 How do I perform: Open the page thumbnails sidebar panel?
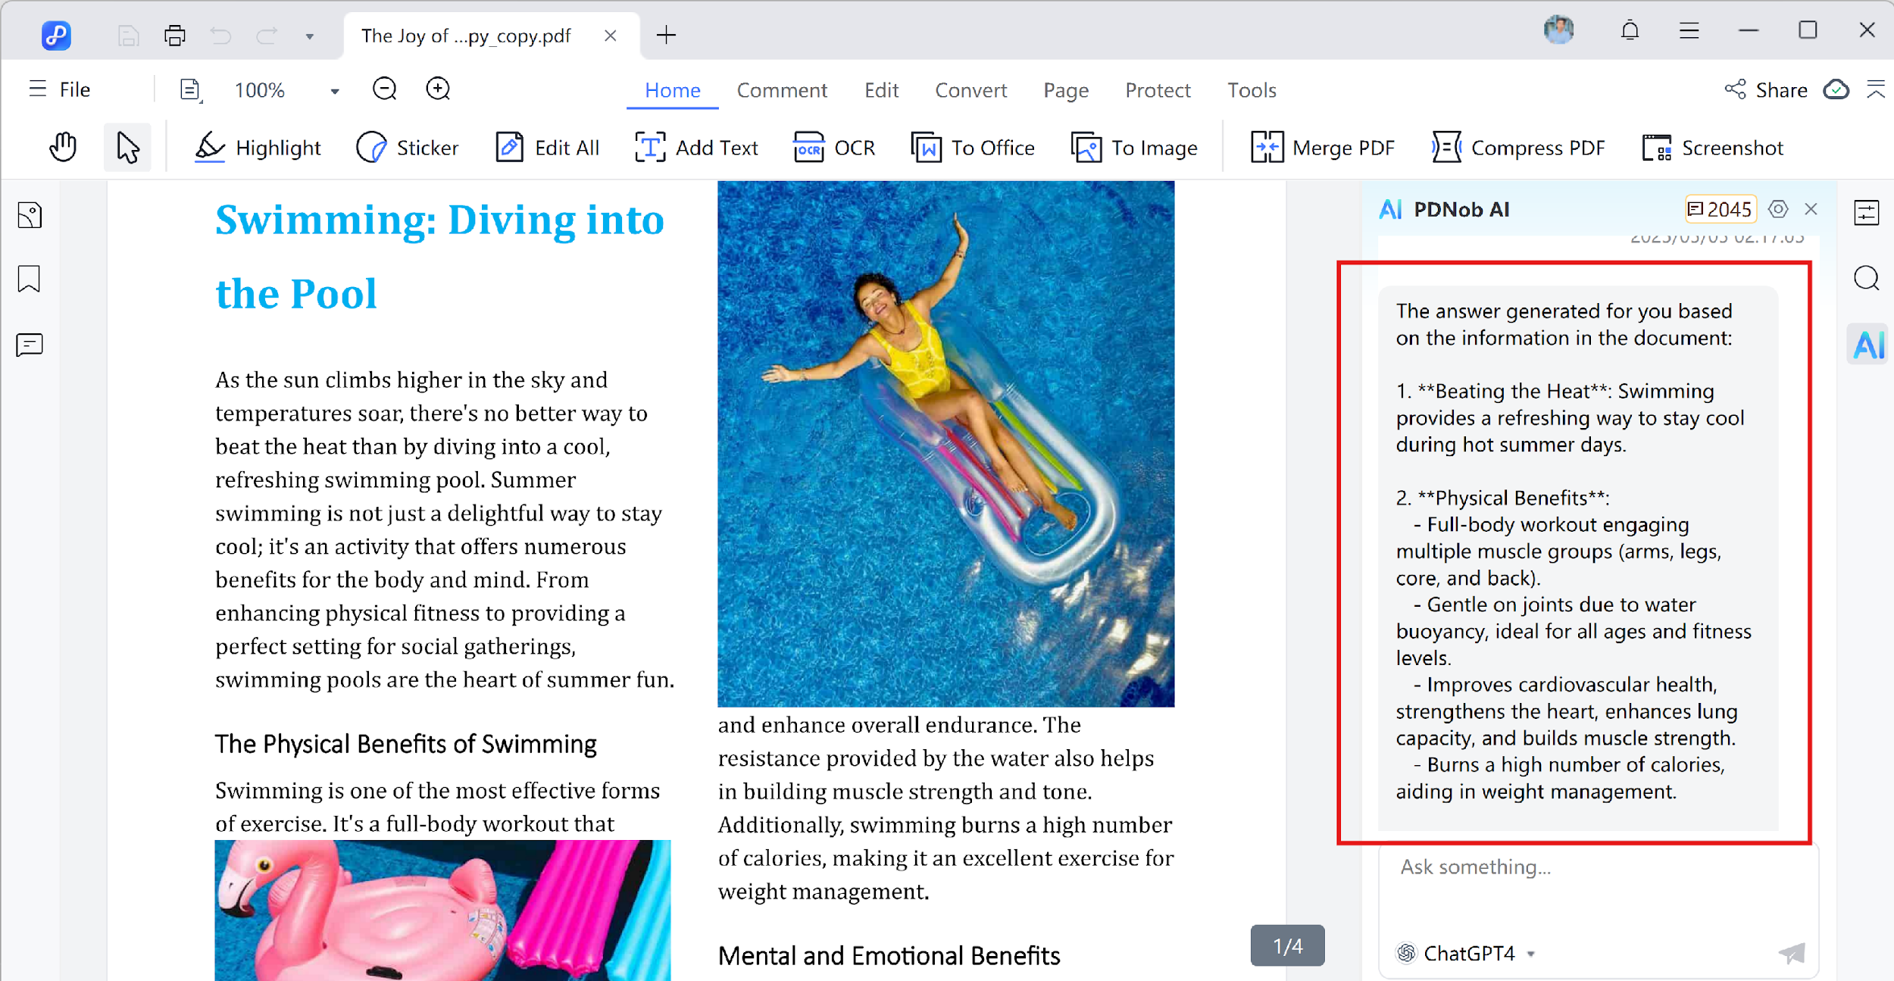pyautogui.click(x=30, y=216)
